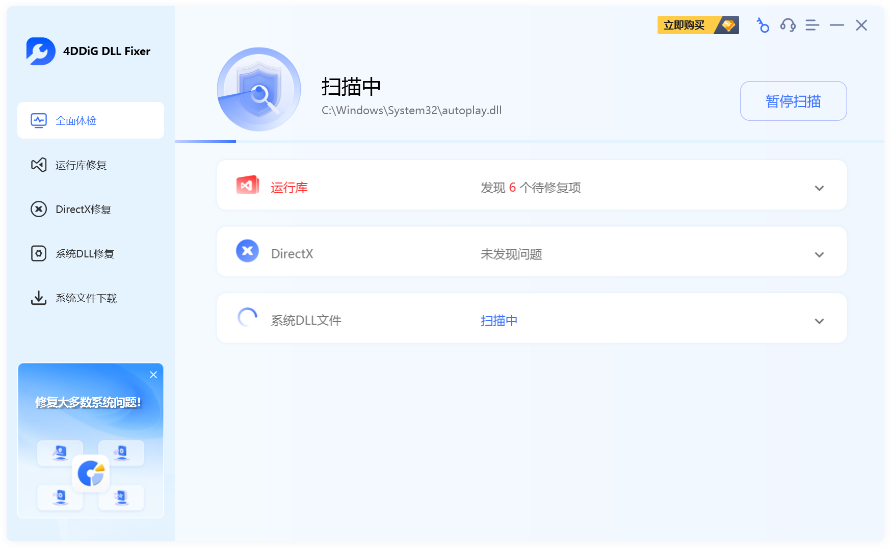Click the blue DirectX circle icon
Screen dimensions: 891x550
[248, 251]
